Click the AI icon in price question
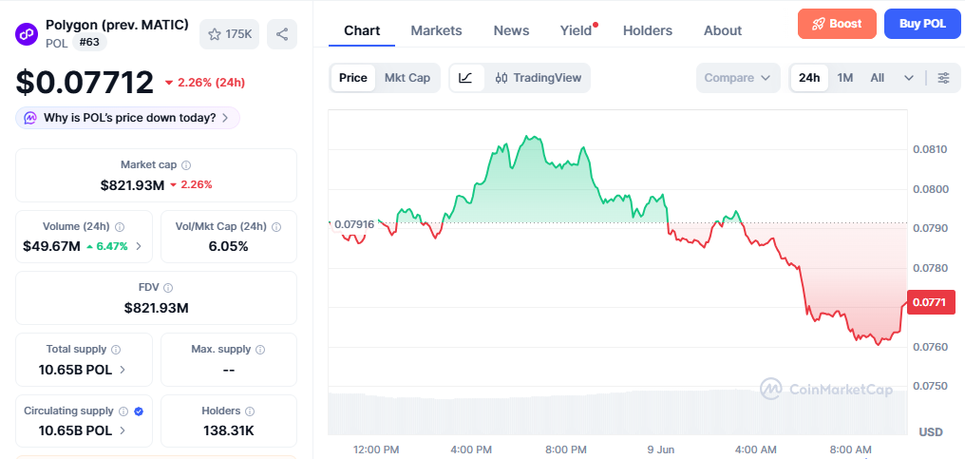This screenshot has height=459, width=965. [x=30, y=118]
